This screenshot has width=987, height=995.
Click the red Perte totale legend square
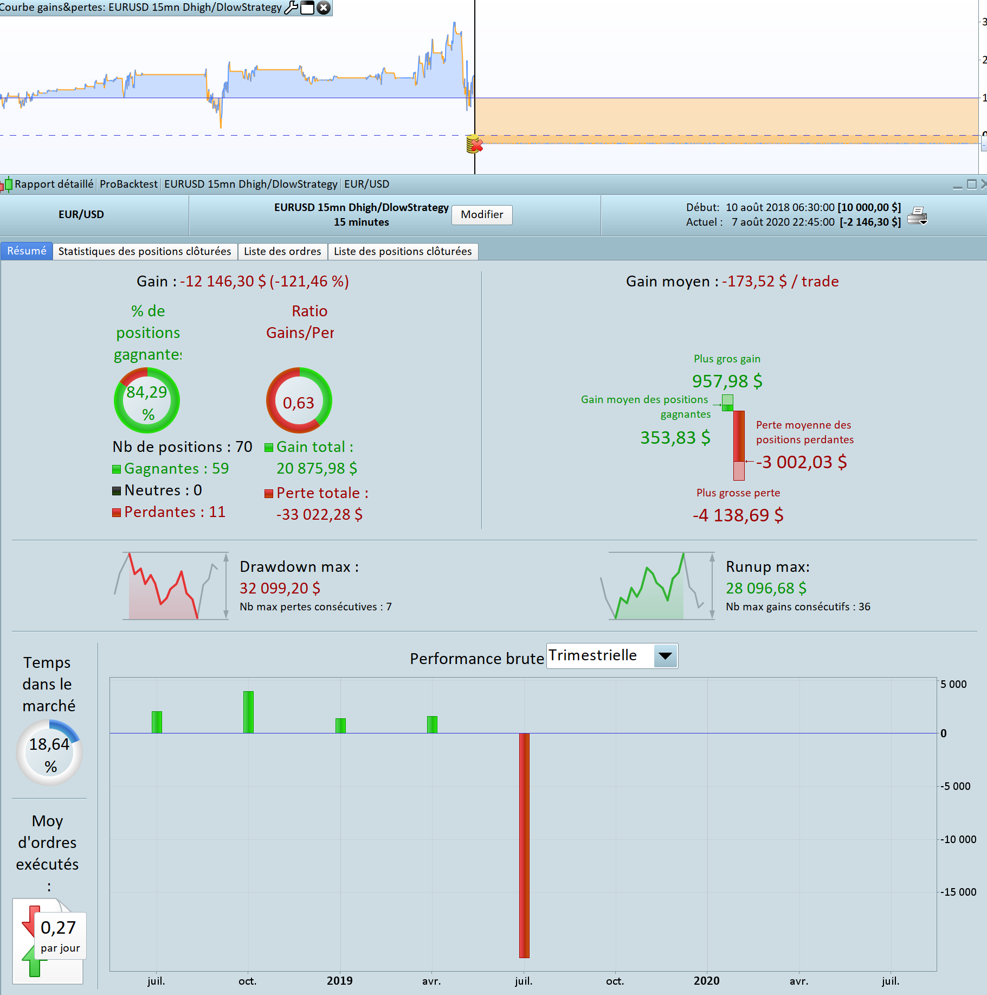click(x=269, y=494)
